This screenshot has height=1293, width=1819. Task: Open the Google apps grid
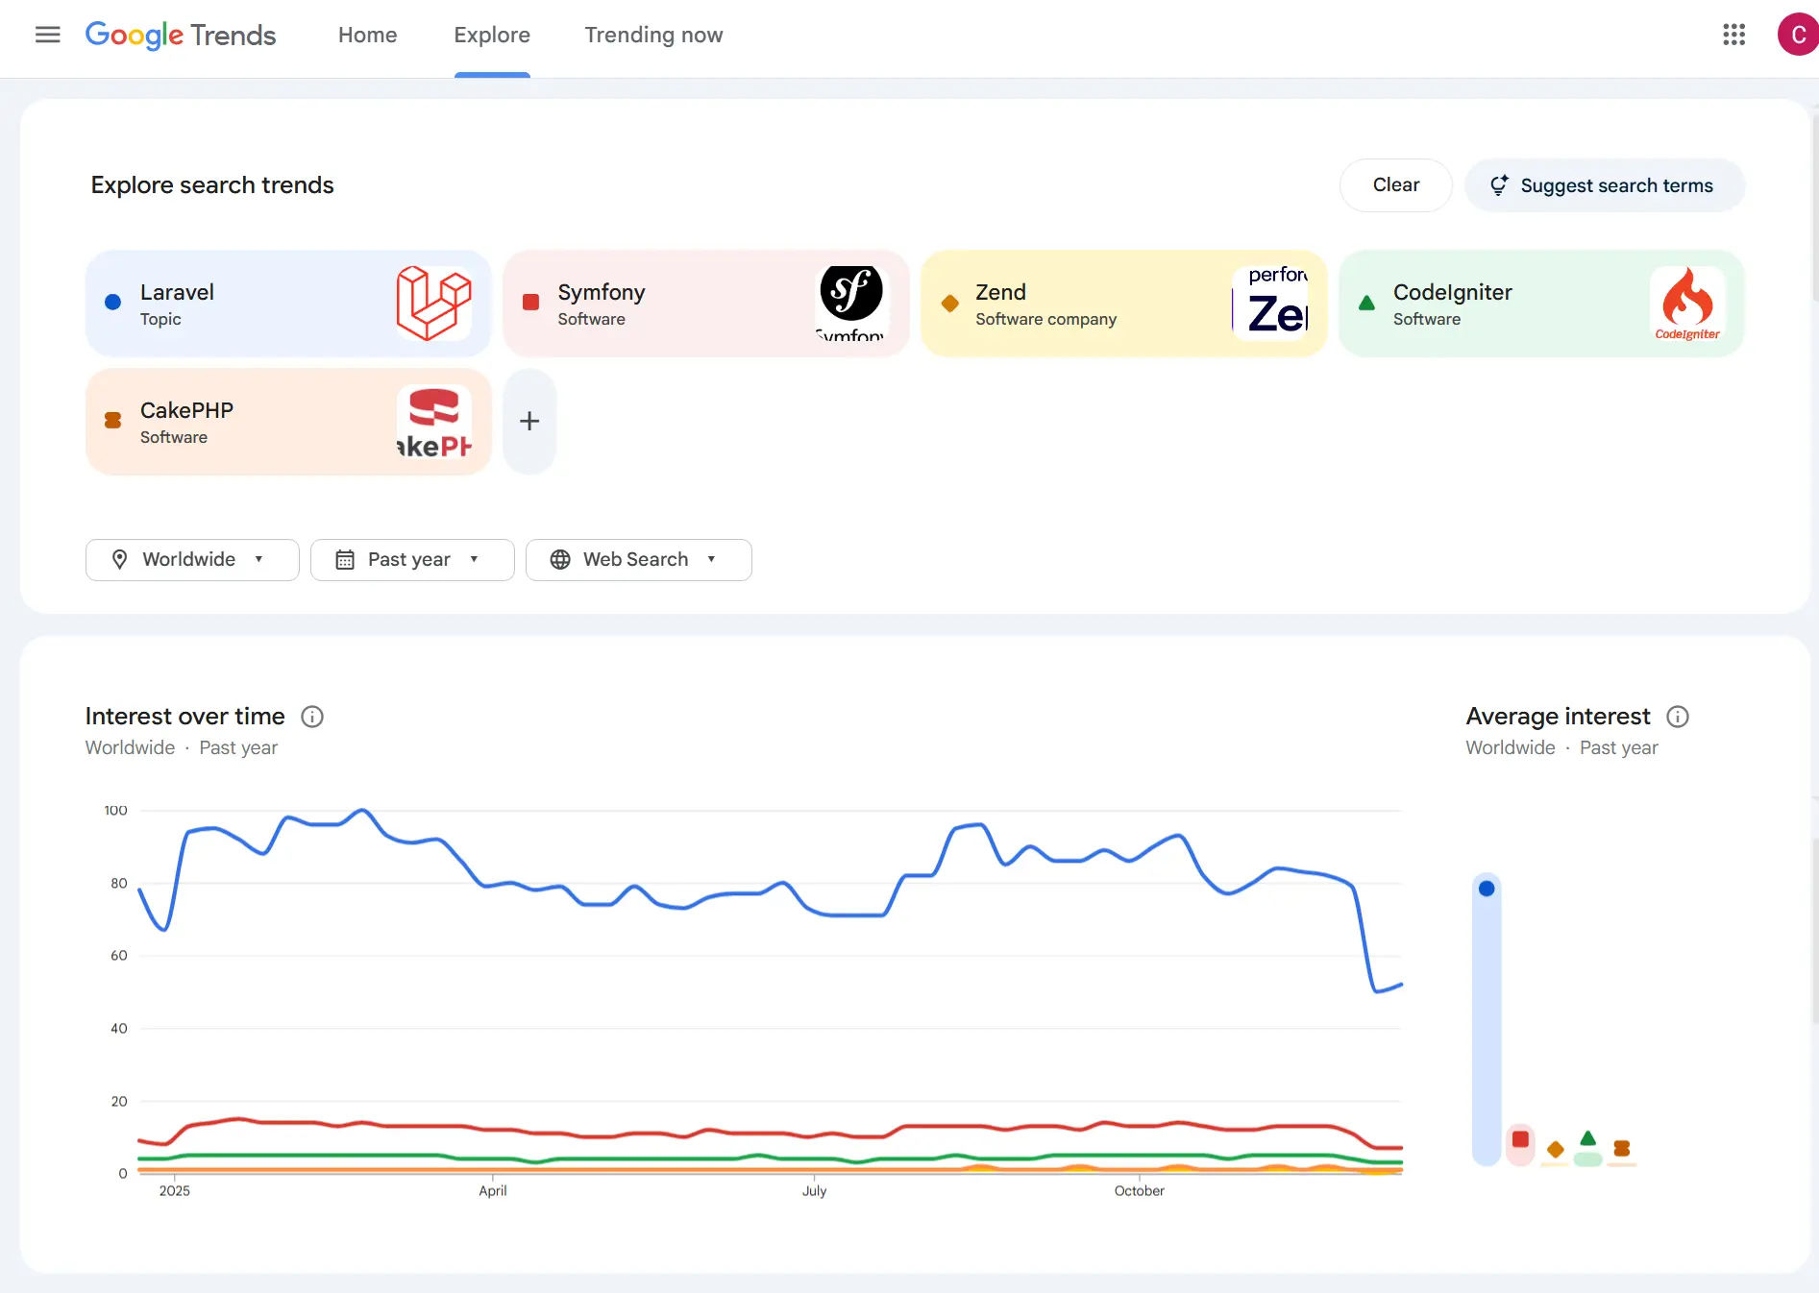(1734, 35)
